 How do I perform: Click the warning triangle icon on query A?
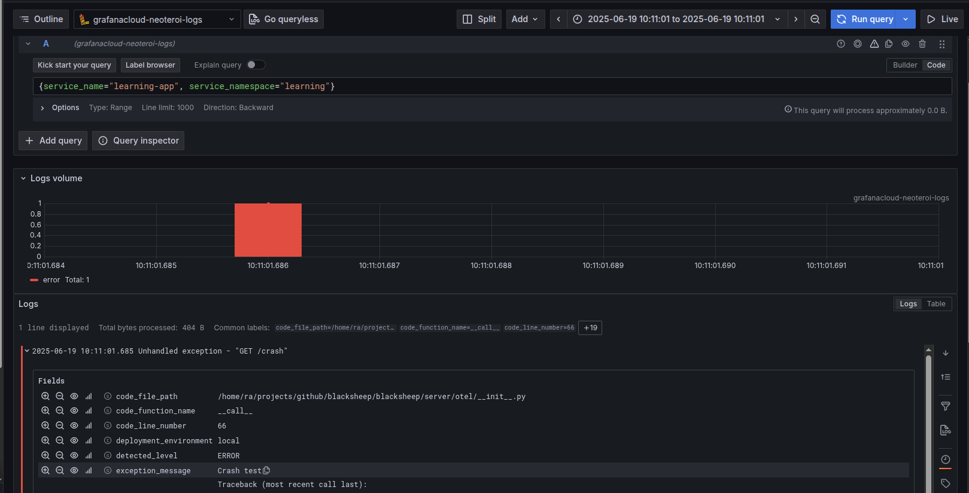click(874, 44)
